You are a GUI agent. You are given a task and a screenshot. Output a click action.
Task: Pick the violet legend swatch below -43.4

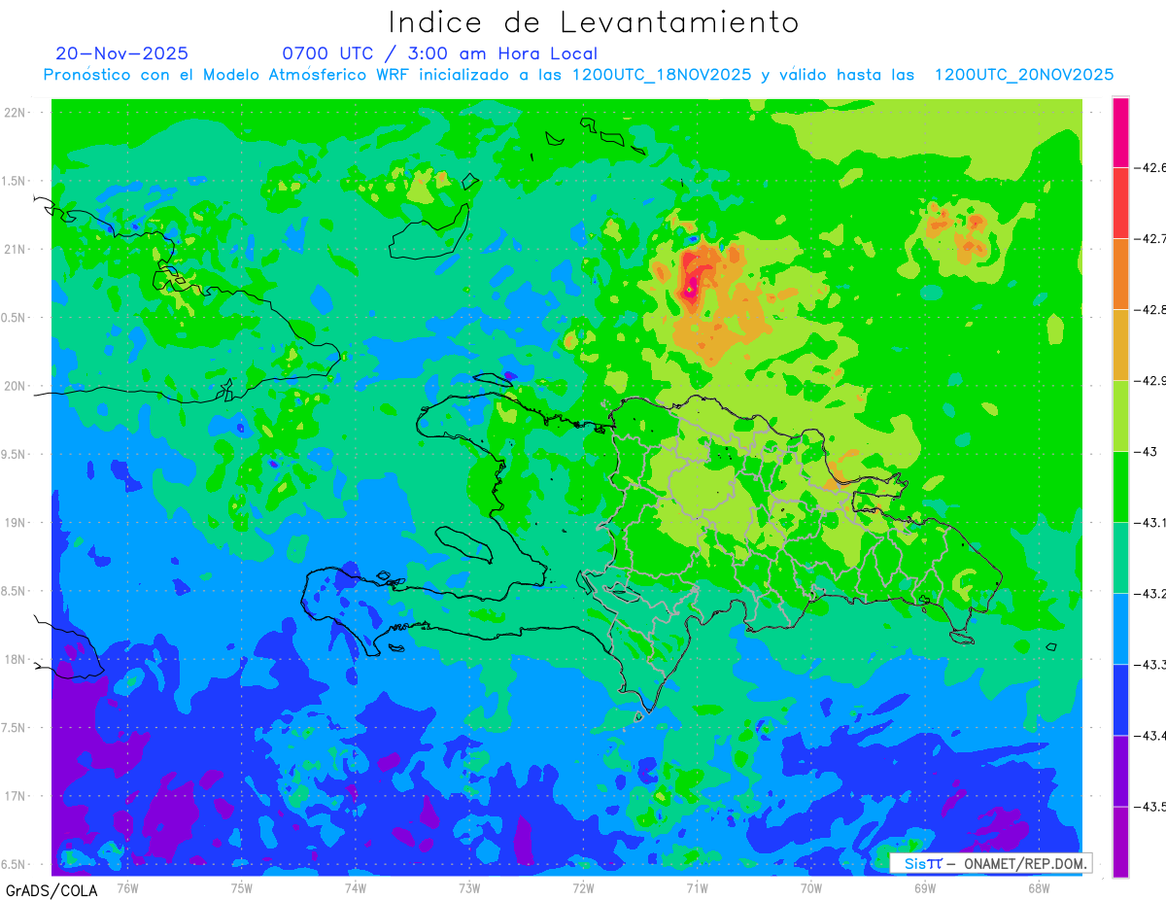click(1120, 770)
